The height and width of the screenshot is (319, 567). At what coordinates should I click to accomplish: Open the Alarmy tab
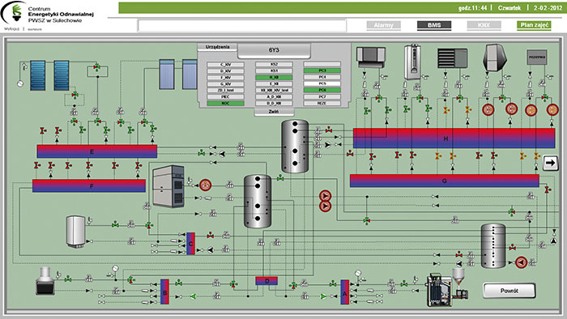pos(383,25)
